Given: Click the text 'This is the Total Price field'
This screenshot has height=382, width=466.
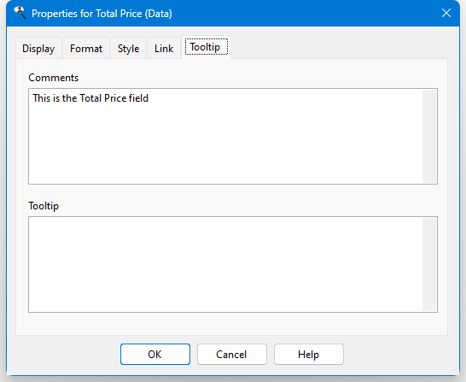Looking at the screenshot, I should pyautogui.click(x=90, y=98).
